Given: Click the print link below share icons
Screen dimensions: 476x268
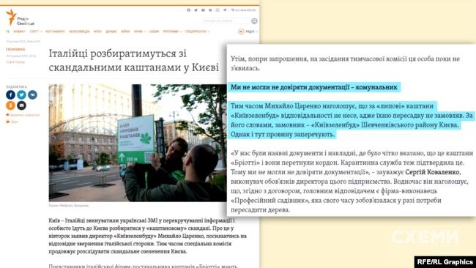Looking at the screenshot, I should click(12, 122).
